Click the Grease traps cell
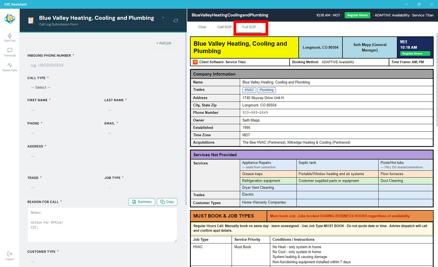 pyautogui.click(x=268, y=174)
